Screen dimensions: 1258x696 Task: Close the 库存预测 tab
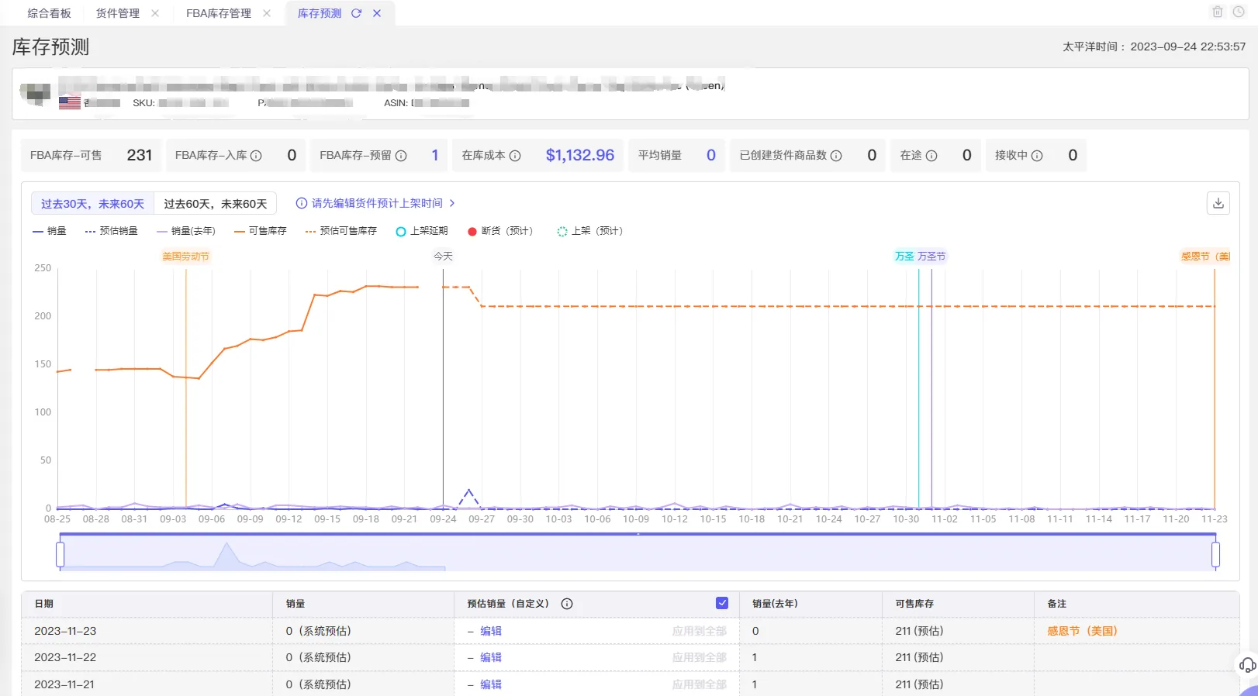[x=377, y=13]
